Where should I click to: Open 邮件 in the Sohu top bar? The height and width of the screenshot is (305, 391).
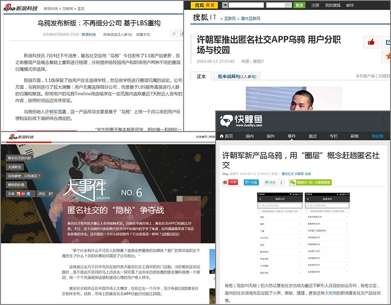coord(350,5)
